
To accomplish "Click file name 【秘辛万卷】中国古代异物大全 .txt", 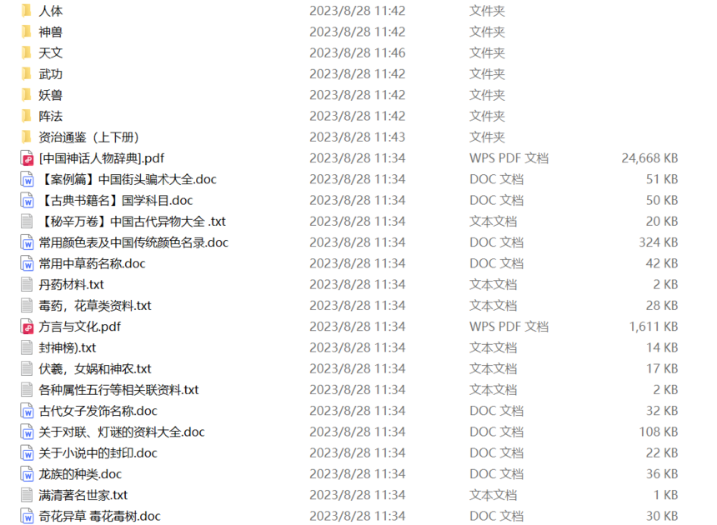I will tap(133, 222).
